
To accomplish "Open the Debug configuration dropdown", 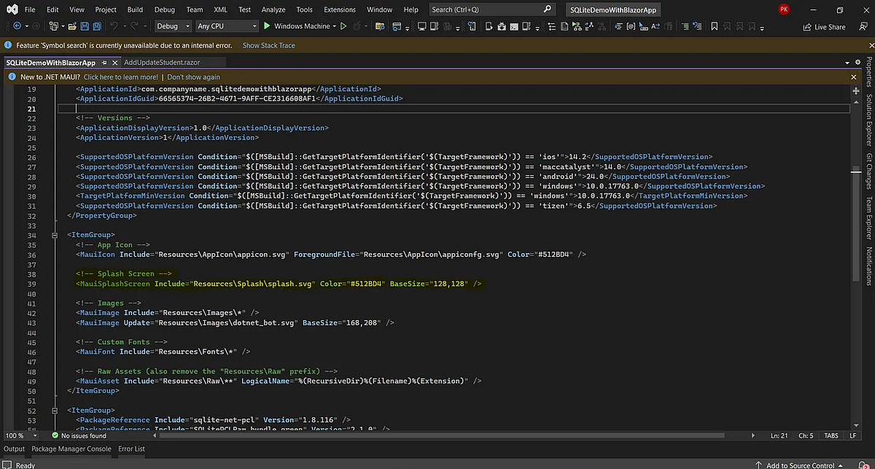I will point(173,26).
